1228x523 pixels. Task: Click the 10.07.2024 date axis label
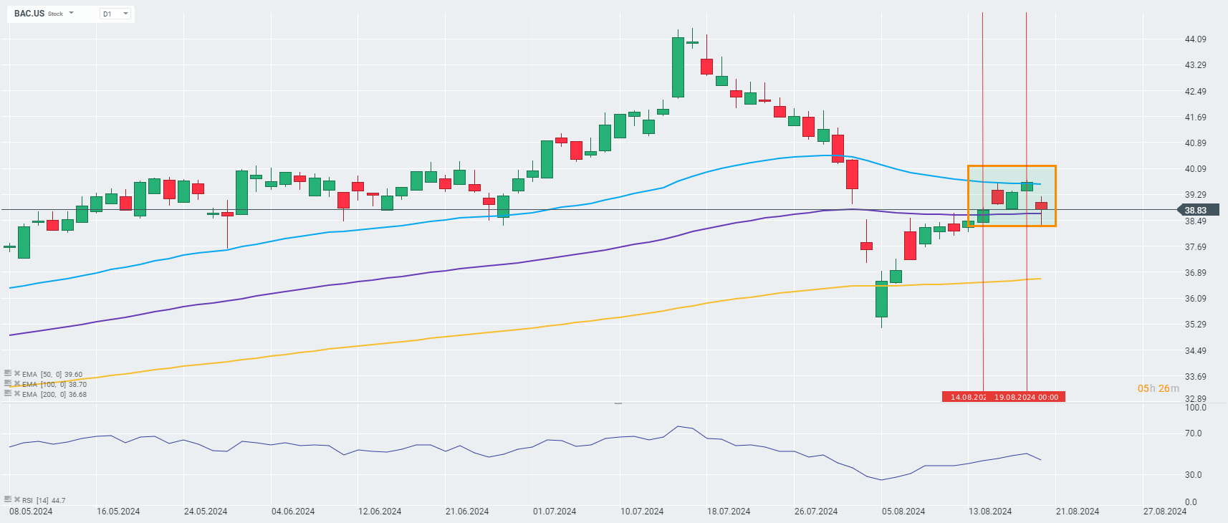(x=642, y=512)
